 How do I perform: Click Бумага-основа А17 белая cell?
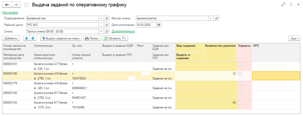51,64
